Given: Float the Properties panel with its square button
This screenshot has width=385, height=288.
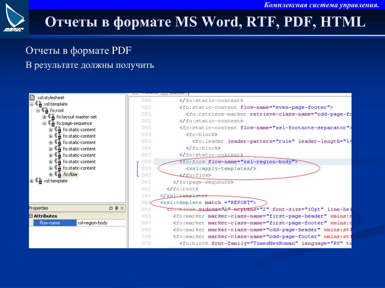Looking at the screenshot, I should point(111,208).
